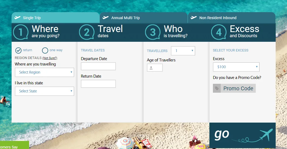Click the plane icon on Non Resident Inbound tab
287x149 pixels.
[193, 18]
